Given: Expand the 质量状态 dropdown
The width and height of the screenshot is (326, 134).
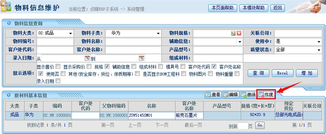Looking at the screenshot, I should 298,50.
